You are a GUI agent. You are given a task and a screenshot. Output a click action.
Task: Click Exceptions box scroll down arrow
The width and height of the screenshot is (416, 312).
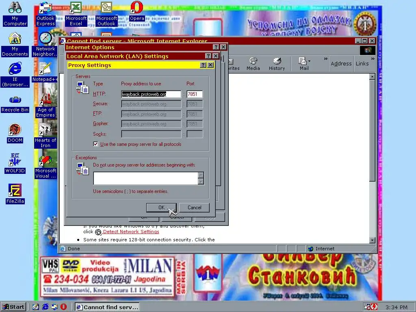(201, 182)
